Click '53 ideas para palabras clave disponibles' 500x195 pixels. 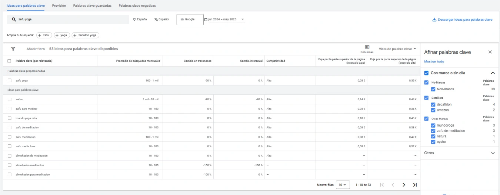(84, 49)
